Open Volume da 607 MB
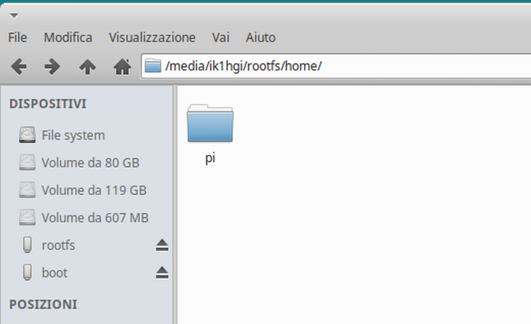 coord(88,217)
